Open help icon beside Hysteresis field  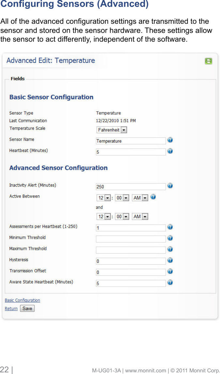pyautogui.click(x=170, y=260)
